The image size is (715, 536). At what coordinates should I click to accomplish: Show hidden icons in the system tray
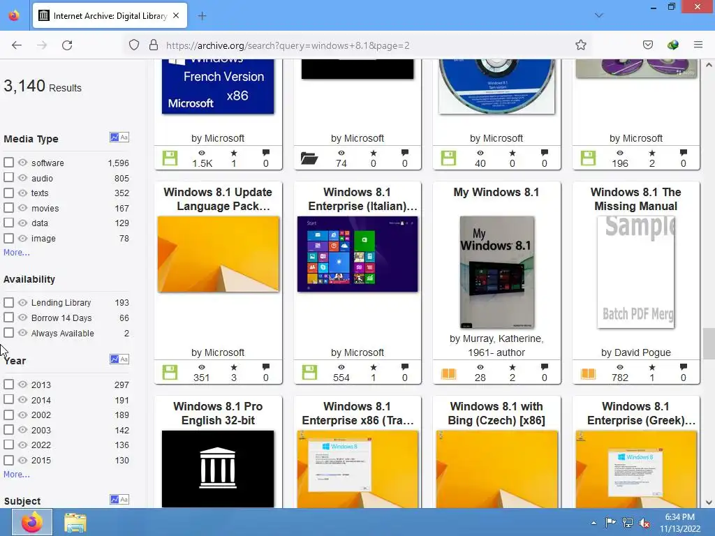point(594,523)
